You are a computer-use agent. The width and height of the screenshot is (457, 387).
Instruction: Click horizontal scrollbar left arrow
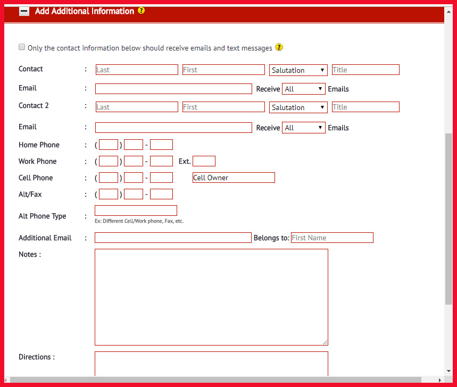(6, 380)
